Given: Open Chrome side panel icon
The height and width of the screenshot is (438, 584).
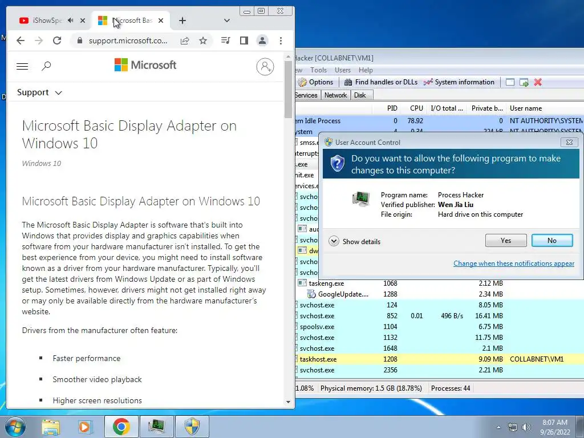Looking at the screenshot, I should 244,40.
